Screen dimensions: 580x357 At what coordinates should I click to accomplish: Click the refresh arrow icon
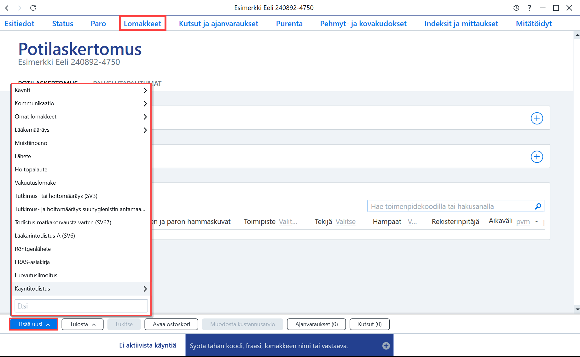click(x=33, y=8)
